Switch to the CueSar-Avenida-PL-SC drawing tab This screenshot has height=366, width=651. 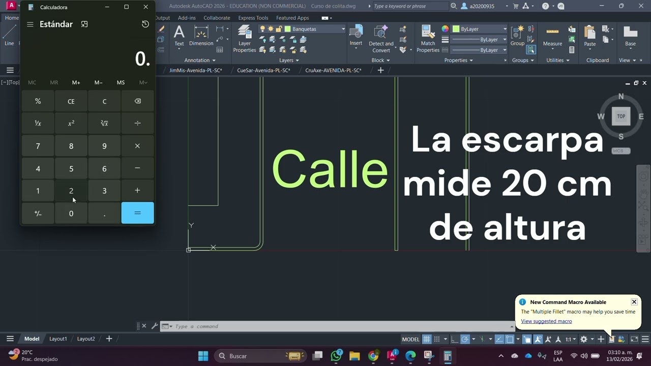tap(263, 70)
